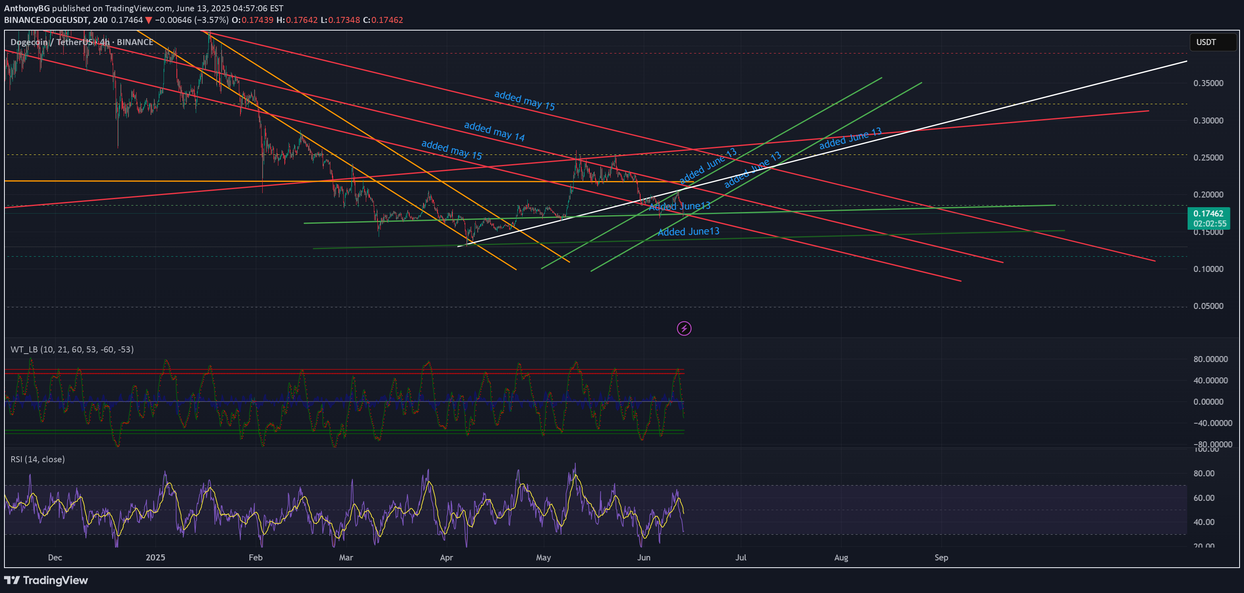Click the purple lightning bolt event icon
Image resolution: width=1244 pixels, height=593 pixels.
click(x=684, y=329)
